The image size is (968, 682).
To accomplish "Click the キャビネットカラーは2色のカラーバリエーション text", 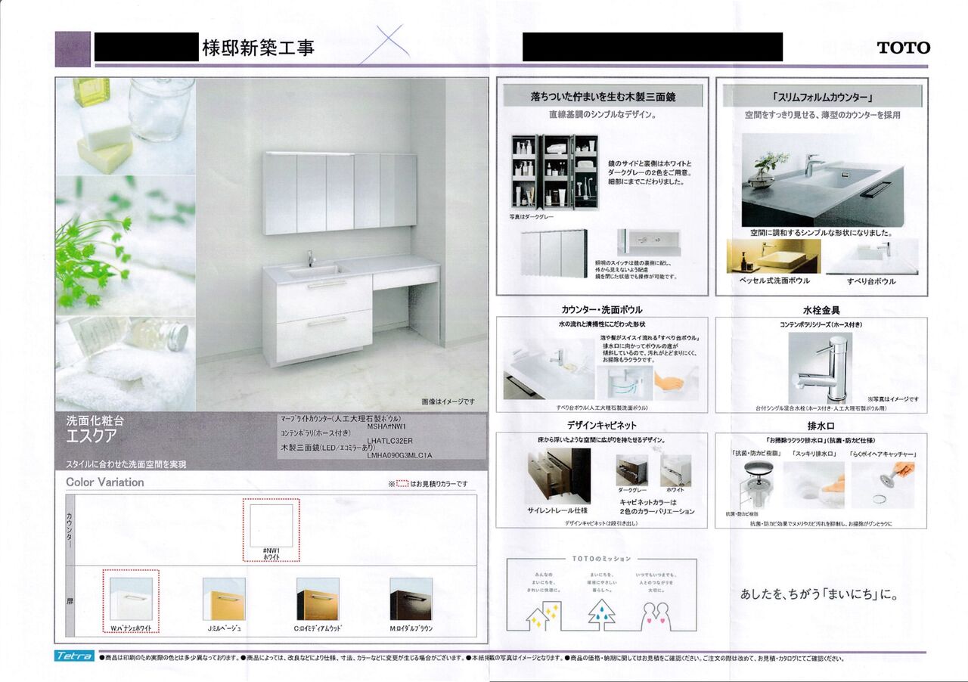I will (x=656, y=507).
